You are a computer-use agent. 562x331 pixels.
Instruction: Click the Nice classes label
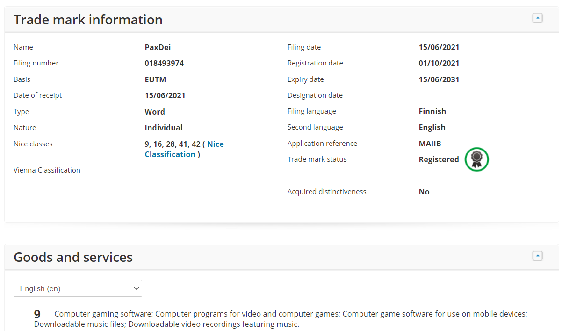(33, 144)
